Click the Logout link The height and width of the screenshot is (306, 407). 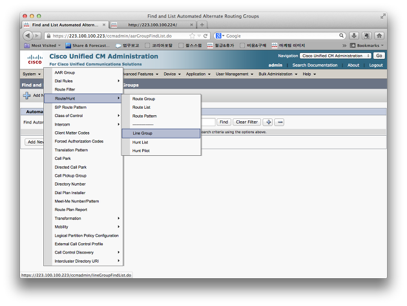pyautogui.click(x=376, y=65)
